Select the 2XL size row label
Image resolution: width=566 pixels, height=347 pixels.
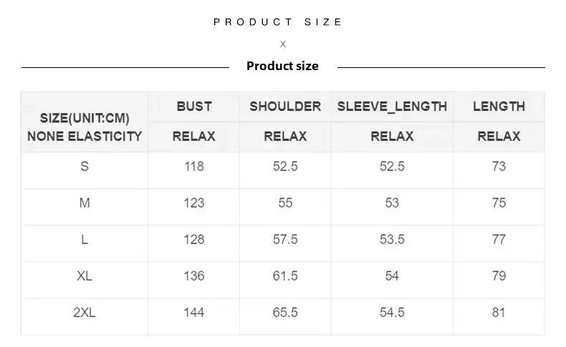click(85, 312)
